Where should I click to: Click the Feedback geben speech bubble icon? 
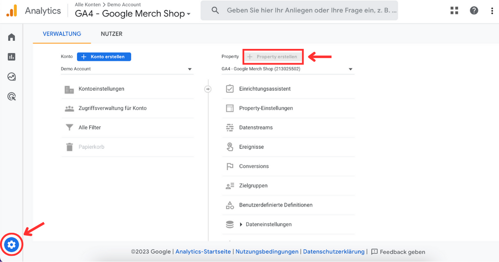pos(374,252)
